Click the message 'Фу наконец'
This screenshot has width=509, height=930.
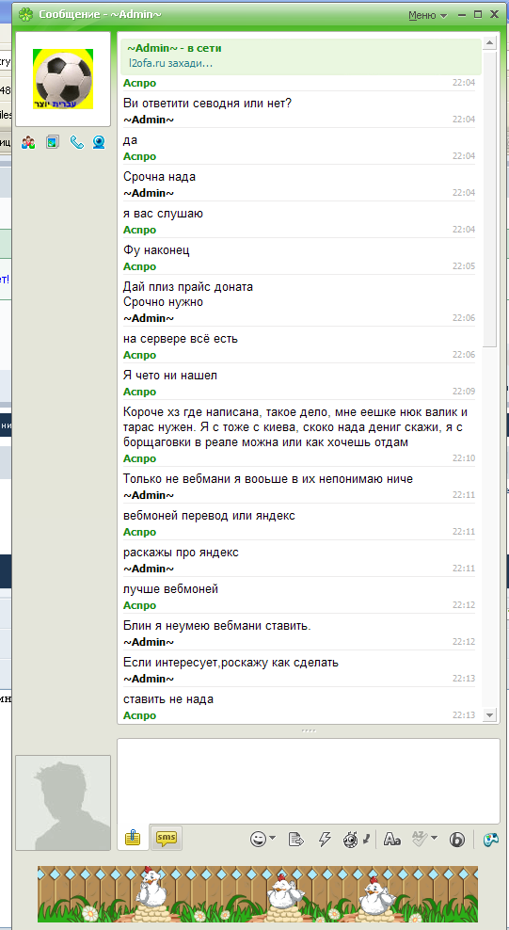(156, 250)
